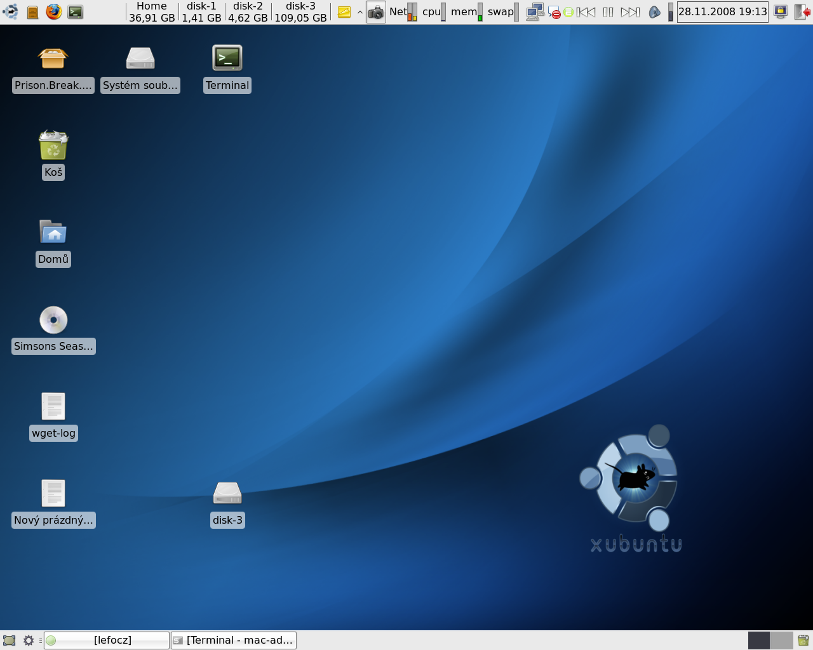Screen dimensions: 813x650
Task: Switch to [lefocz] taskbar window
Action: coord(107,640)
